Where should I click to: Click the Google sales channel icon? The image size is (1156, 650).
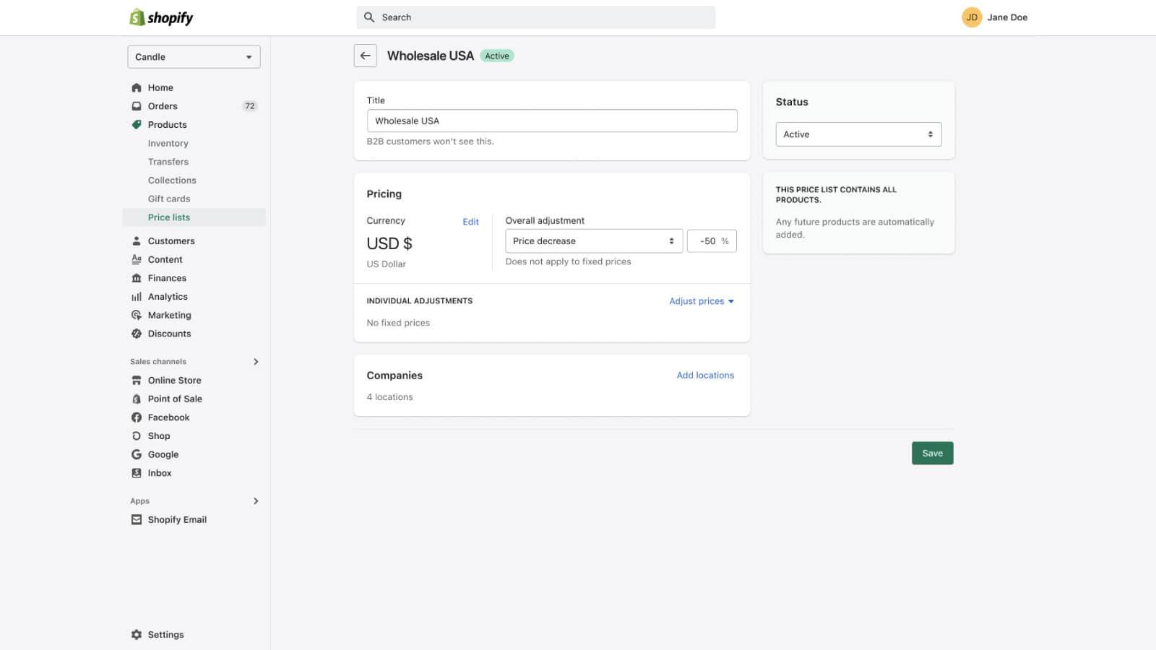coord(137,454)
